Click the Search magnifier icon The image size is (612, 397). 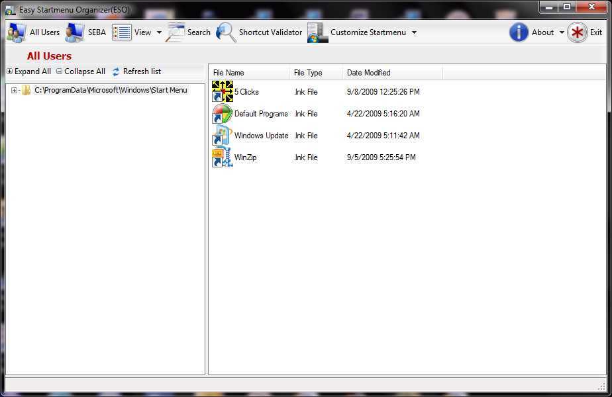coord(176,32)
